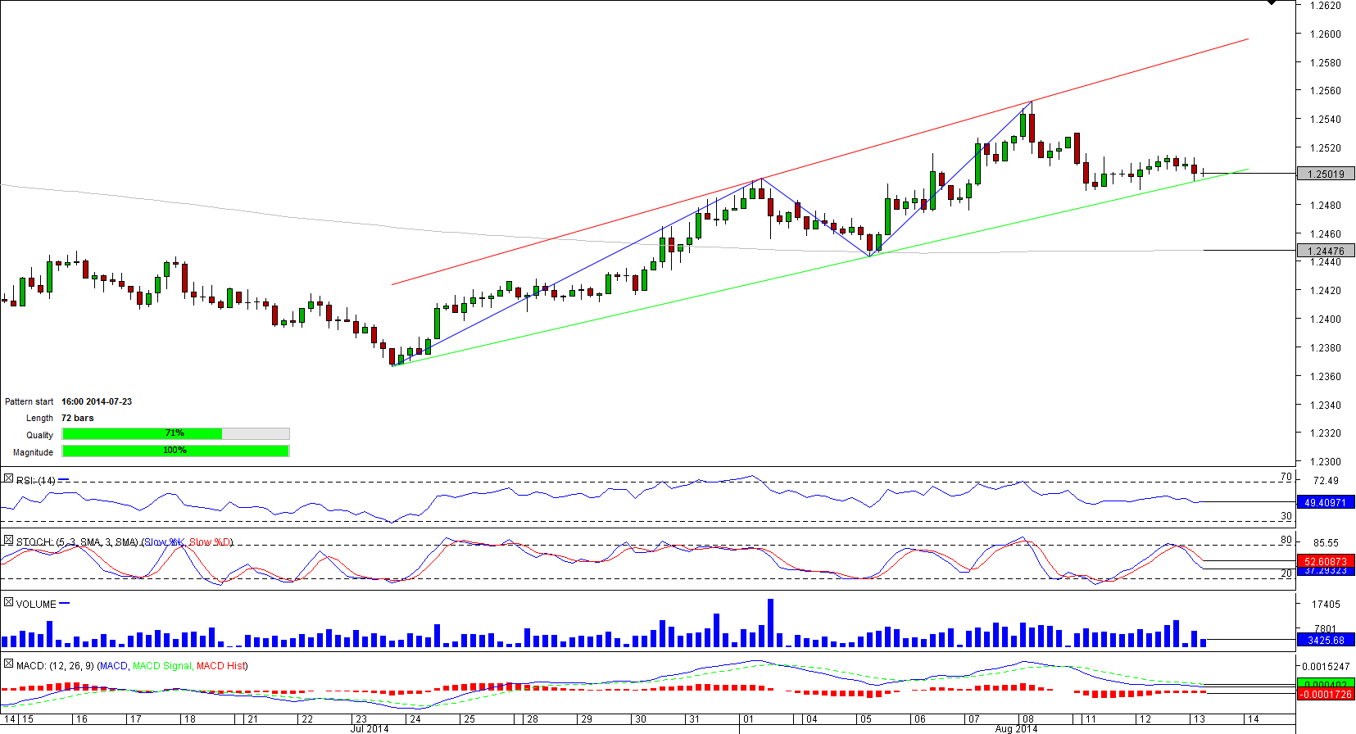The width and height of the screenshot is (1356, 734).
Task: Select the current price label 1.25019
Action: [1326, 174]
